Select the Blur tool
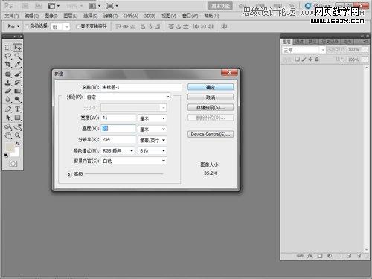Screen dimensions: 372x279 pos(8,100)
